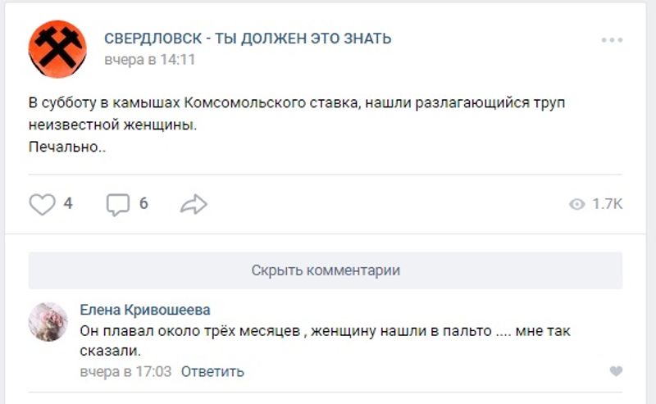Screen dimensions: 656x404
Task: Open Елена Кривошеева's profile avatar
Action: (48, 321)
